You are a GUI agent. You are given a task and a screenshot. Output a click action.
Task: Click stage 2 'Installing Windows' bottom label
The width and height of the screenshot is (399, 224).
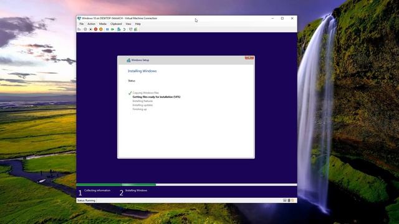tap(136, 190)
